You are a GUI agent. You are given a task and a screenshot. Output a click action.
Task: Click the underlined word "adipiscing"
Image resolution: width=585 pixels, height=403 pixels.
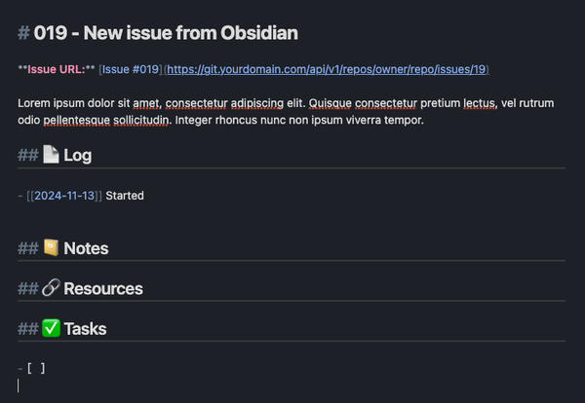coord(264,103)
